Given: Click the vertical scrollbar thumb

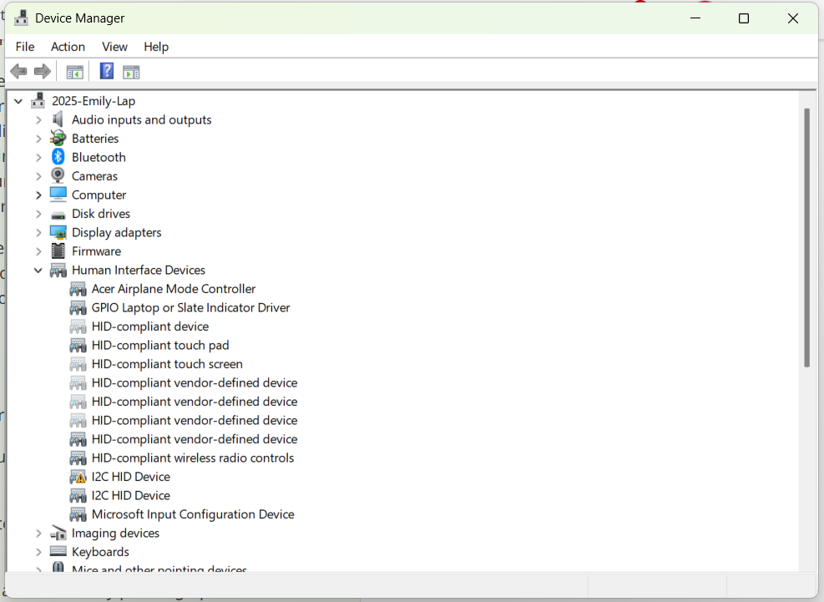Looking at the screenshot, I should pyautogui.click(x=807, y=238).
